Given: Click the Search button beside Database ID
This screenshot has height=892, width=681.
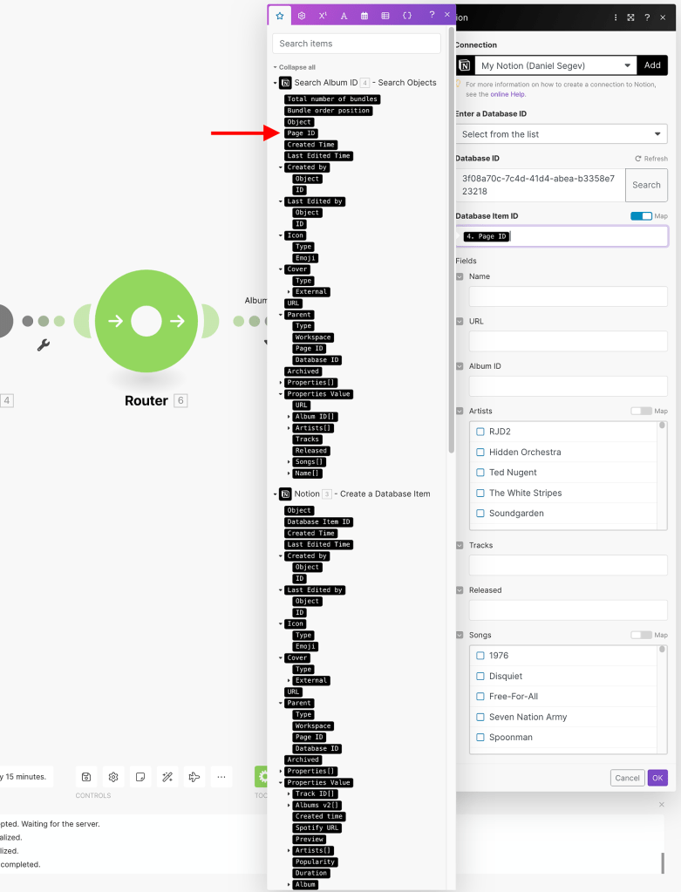Looking at the screenshot, I should (x=646, y=185).
